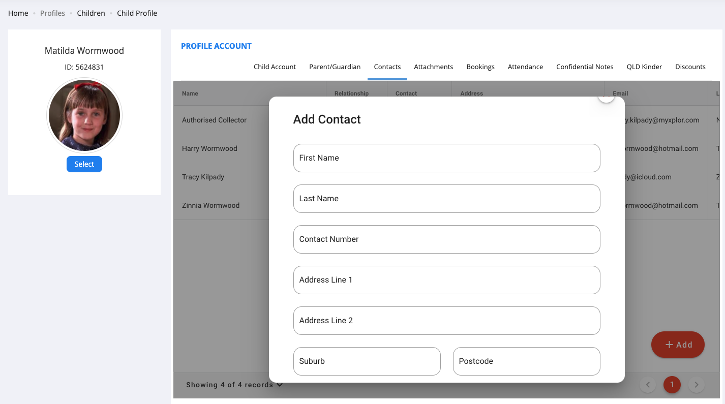Select the Authorised Collector row name

pos(215,120)
